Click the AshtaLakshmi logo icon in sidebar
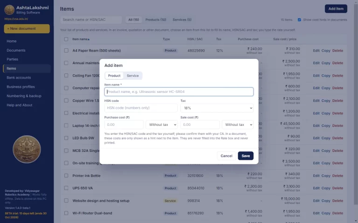 9,10
